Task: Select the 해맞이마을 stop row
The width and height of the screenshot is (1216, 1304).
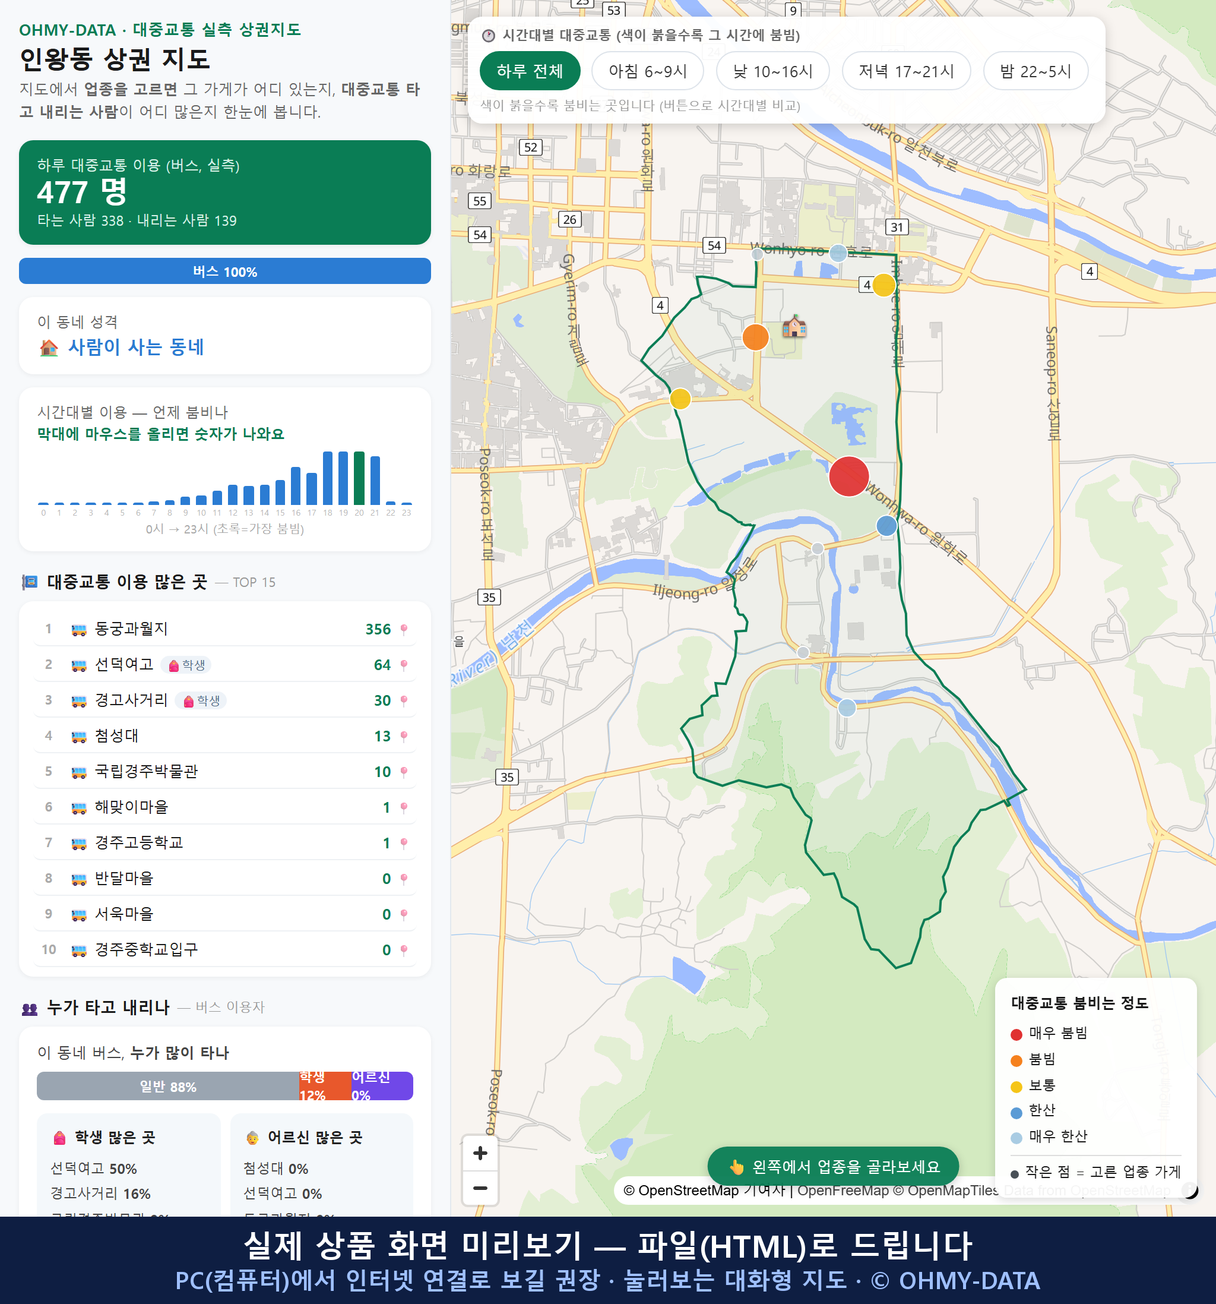Action: (225, 807)
